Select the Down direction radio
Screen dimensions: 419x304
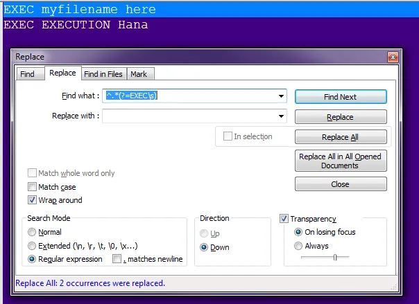[x=204, y=247]
